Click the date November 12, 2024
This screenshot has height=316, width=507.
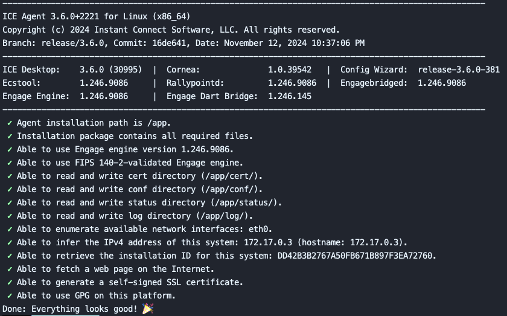point(265,43)
